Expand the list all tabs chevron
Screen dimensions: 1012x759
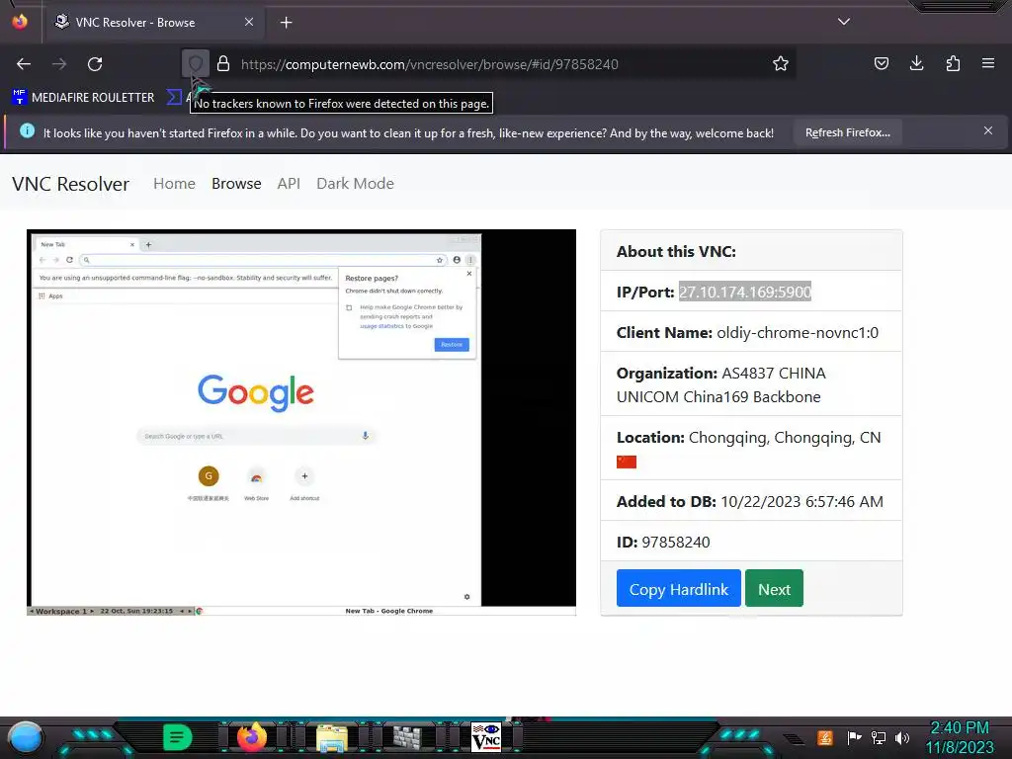[844, 22]
